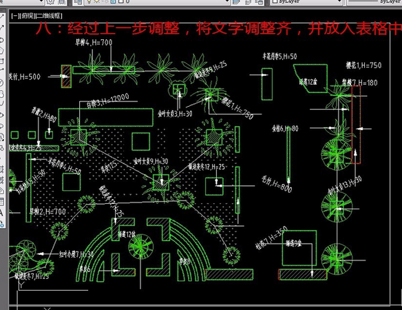Click the label 白桦3,H=12000
402x310 pixels.
[107, 101]
